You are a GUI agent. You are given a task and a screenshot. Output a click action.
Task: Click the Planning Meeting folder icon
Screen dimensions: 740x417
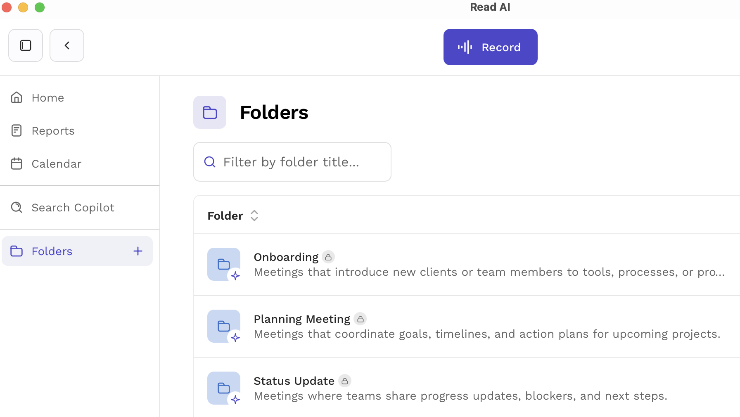[x=224, y=326]
